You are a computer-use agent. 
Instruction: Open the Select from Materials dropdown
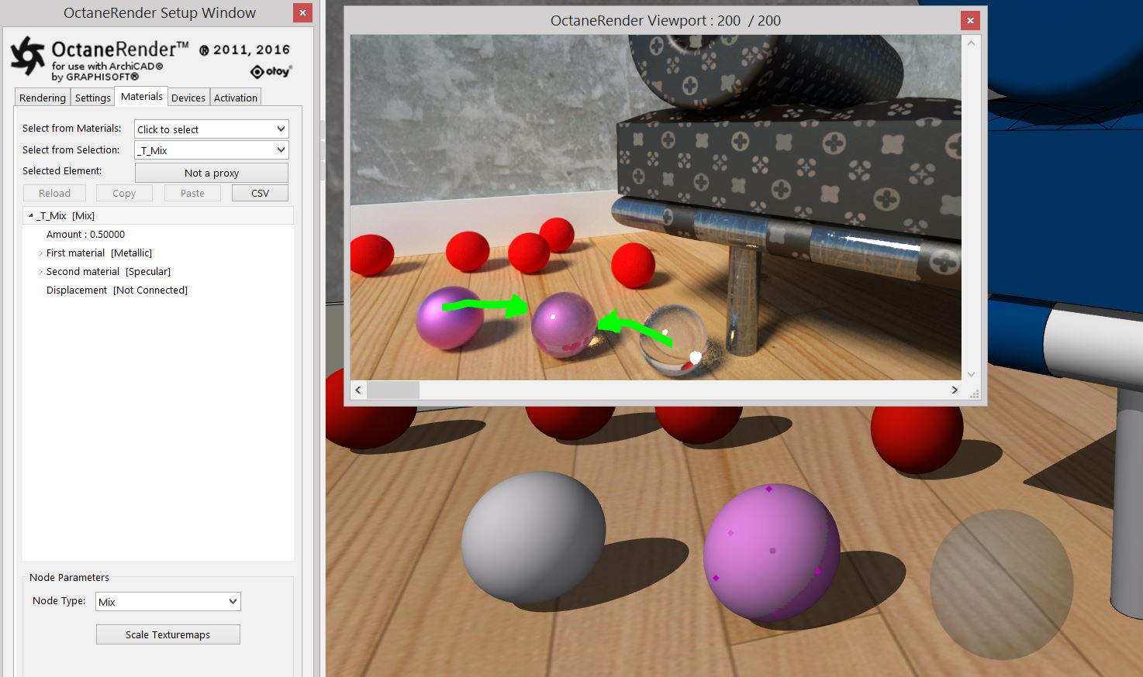coord(211,129)
